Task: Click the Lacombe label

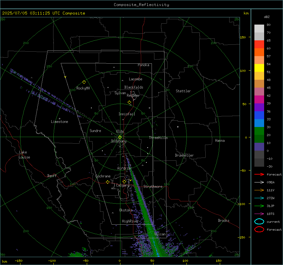Action: [136, 79]
